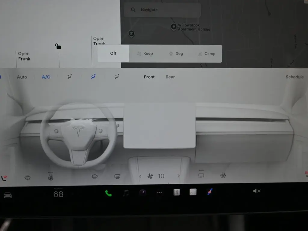308x231 pixels.
Task: Open the app launcher three dots
Action: (159, 193)
